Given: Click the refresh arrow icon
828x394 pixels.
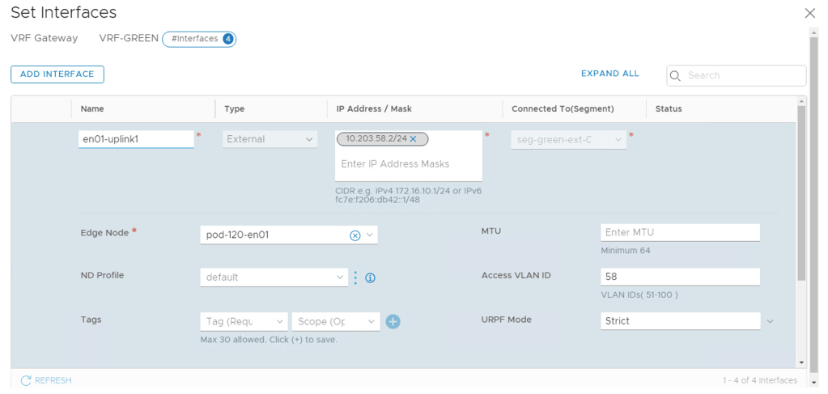Looking at the screenshot, I should tap(26, 380).
